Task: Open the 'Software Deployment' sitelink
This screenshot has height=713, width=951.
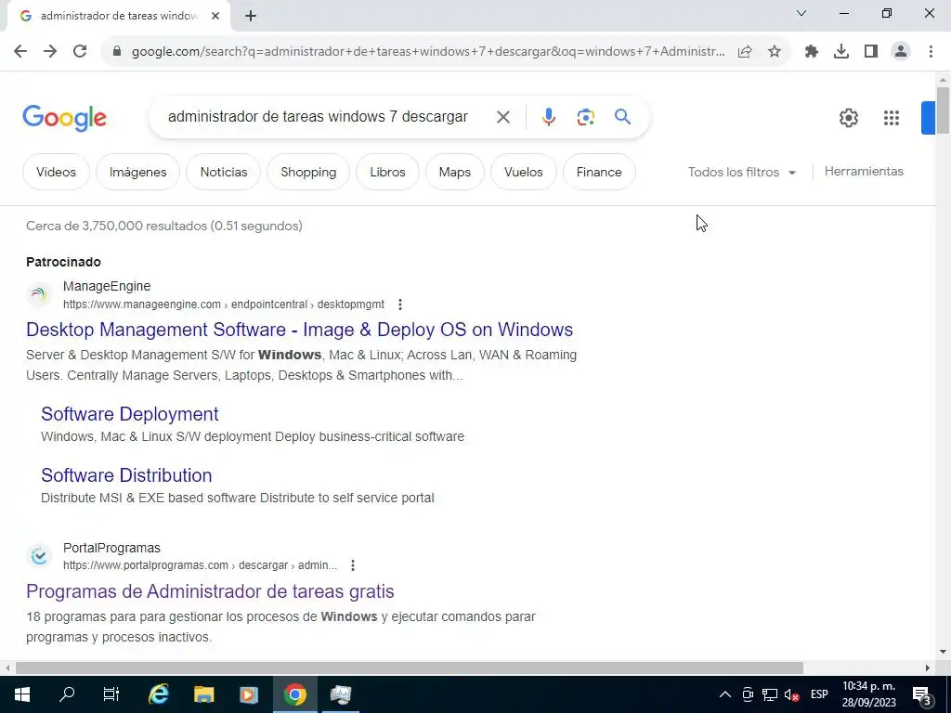Action: pyautogui.click(x=130, y=414)
